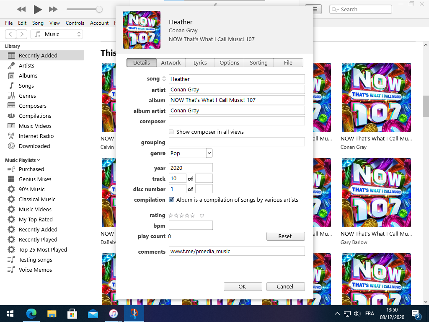429x322 pixels.
Task: Open the Songs library view
Action: (42, 86)
